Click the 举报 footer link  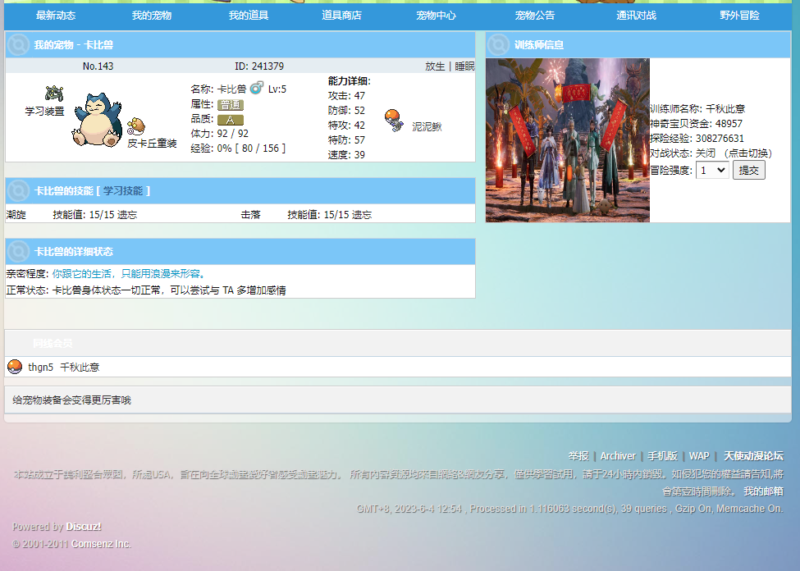coord(578,456)
